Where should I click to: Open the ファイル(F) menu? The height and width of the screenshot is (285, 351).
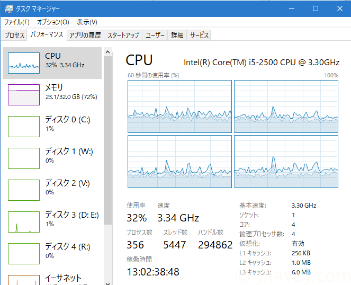click(x=17, y=22)
